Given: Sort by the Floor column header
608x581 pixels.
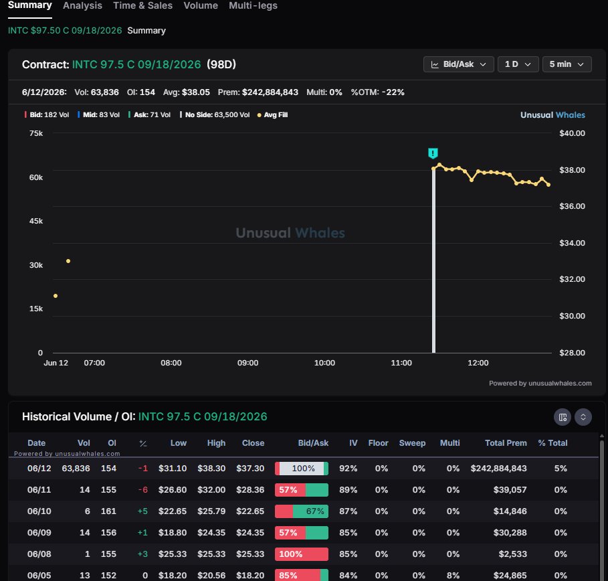Looking at the screenshot, I should click(378, 443).
